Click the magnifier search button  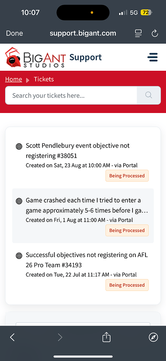[x=149, y=95]
